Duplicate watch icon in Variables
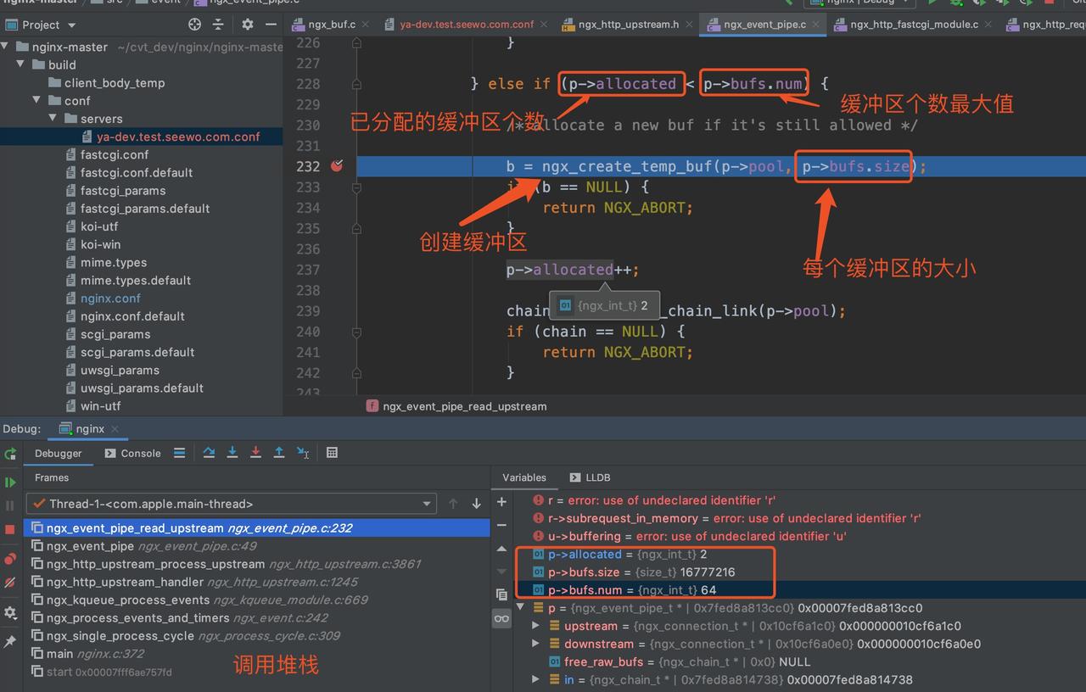This screenshot has width=1086, height=692. [x=501, y=594]
